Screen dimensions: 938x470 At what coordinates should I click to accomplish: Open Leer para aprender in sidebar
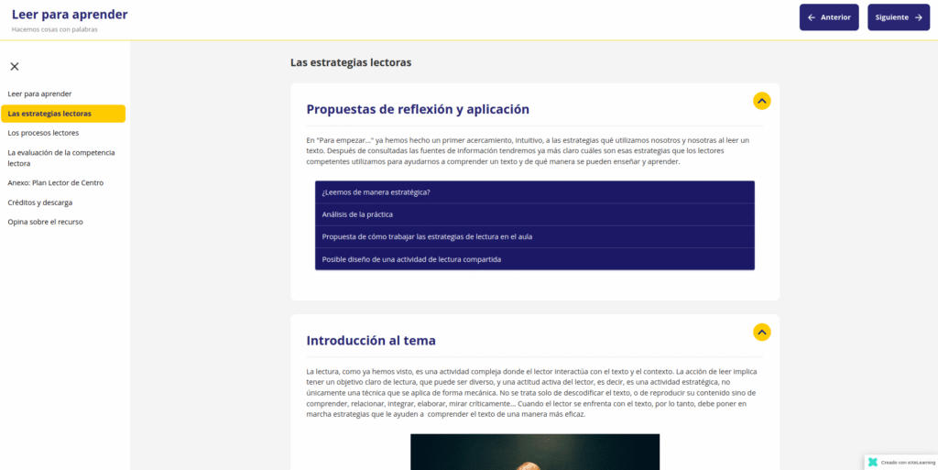pos(39,93)
